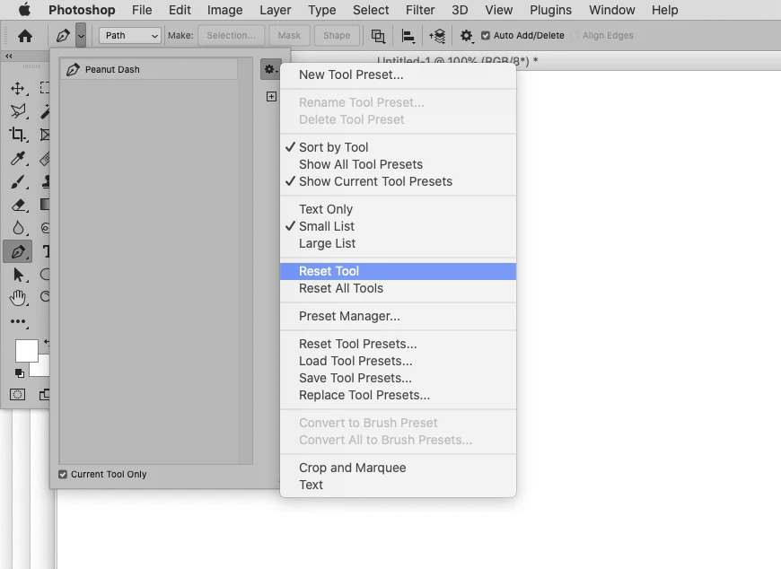This screenshot has width=781, height=569.
Task: Open the Path mode dropdown
Action: (130, 35)
